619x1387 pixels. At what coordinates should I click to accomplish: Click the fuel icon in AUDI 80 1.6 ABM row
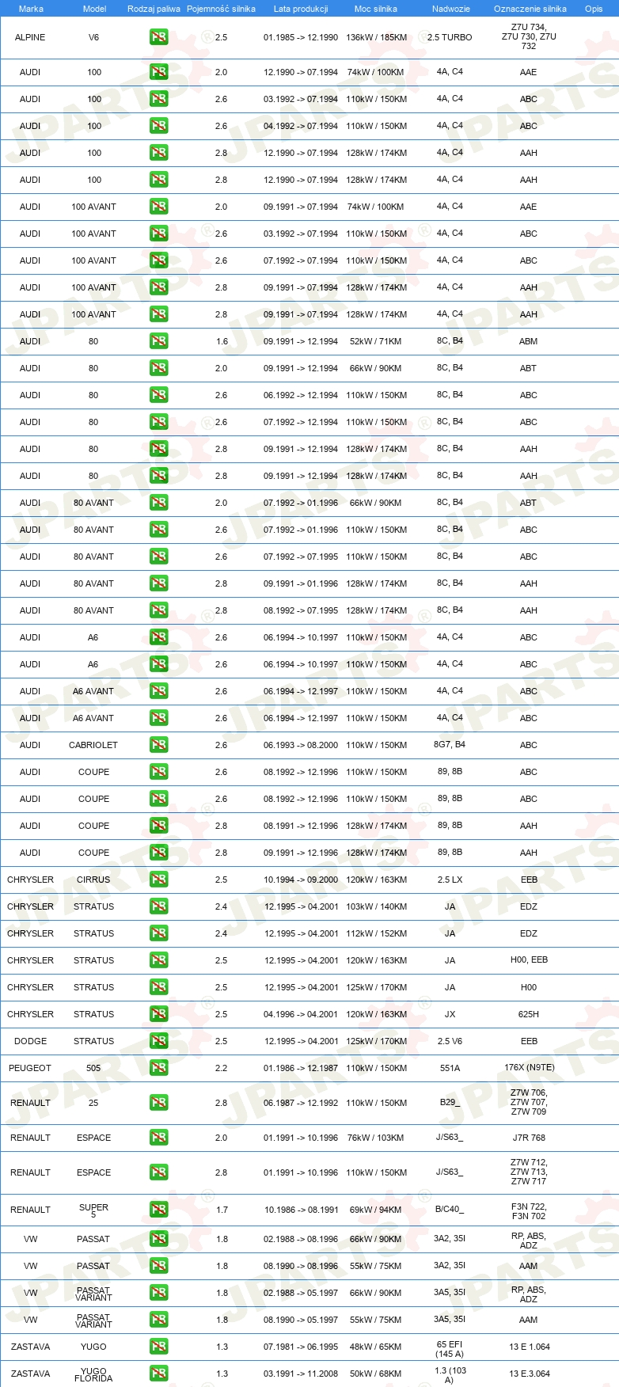click(159, 341)
